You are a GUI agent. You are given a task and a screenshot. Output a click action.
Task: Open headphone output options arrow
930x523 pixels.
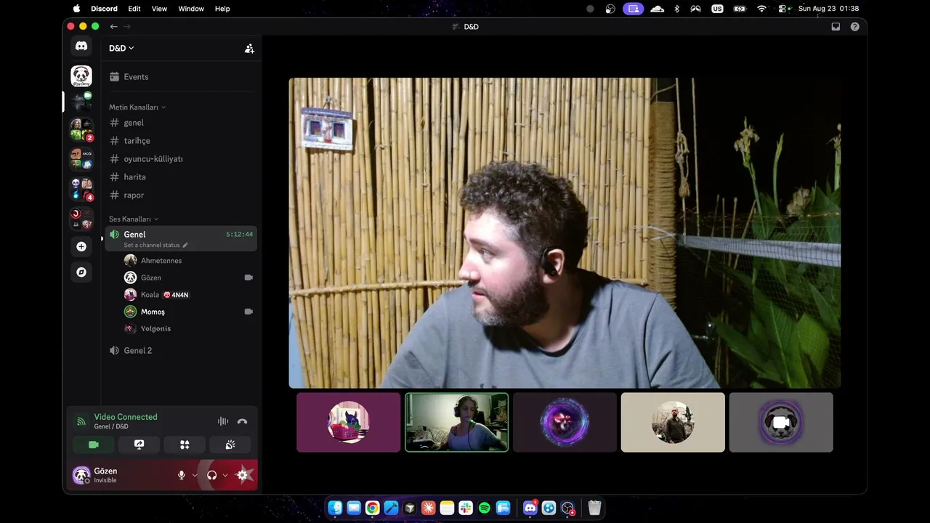225,475
